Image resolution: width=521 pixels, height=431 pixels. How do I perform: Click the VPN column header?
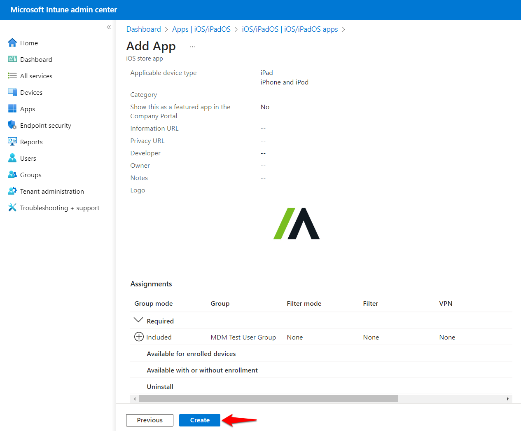(x=446, y=303)
